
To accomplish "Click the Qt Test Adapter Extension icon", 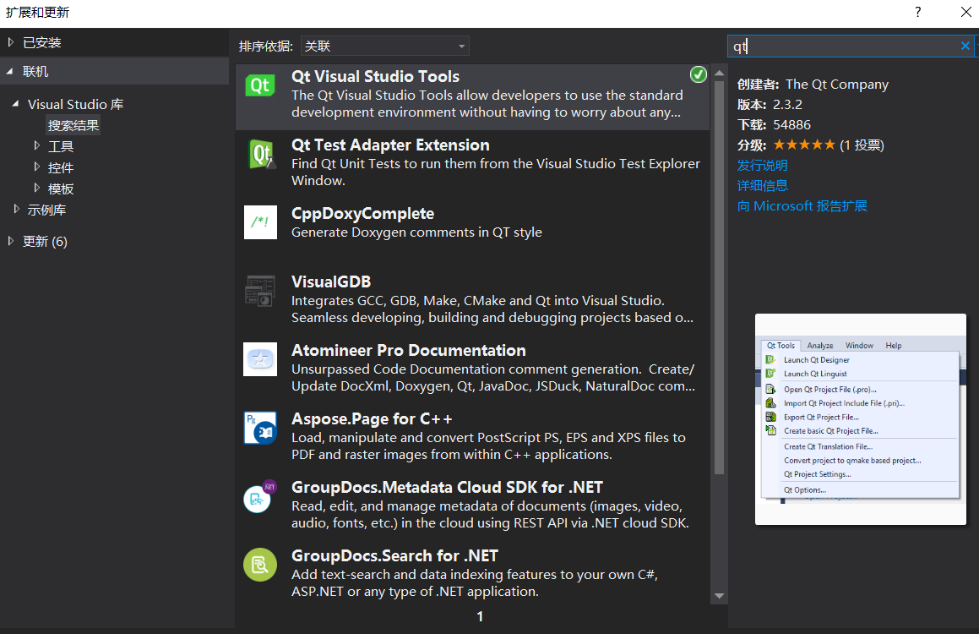I will [x=261, y=154].
